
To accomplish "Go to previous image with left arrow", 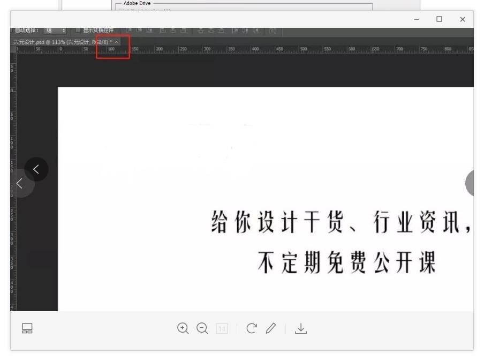I will click(x=35, y=169).
